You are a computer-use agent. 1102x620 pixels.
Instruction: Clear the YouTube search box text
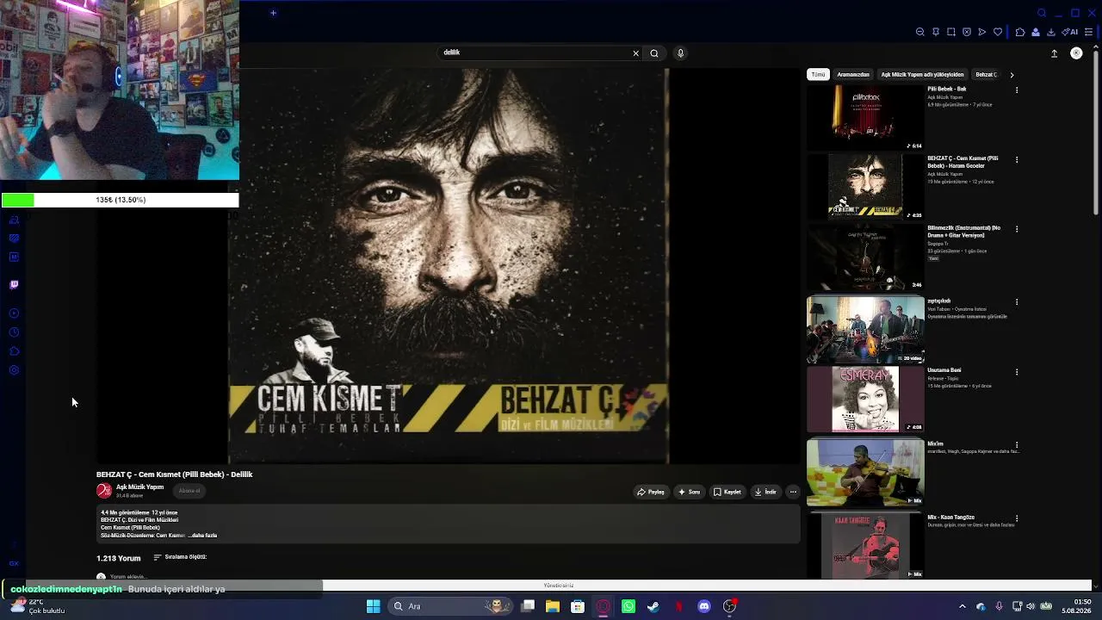pyautogui.click(x=636, y=53)
